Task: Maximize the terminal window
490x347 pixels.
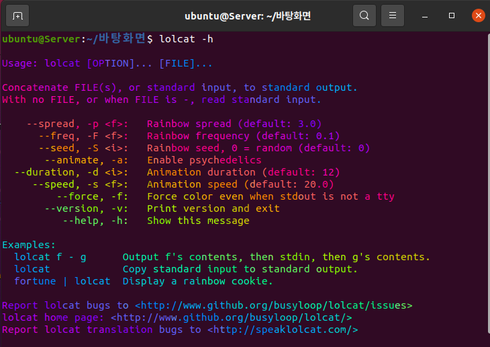Action: [452, 15]
